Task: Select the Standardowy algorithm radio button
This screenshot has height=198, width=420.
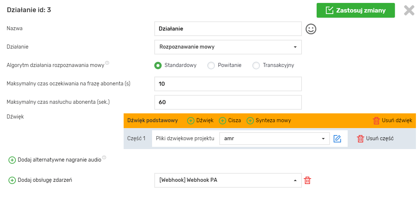Action: point(158,66)
